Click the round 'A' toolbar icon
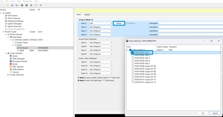Screen dimensions: 223x117 click(x=31, y=5)
